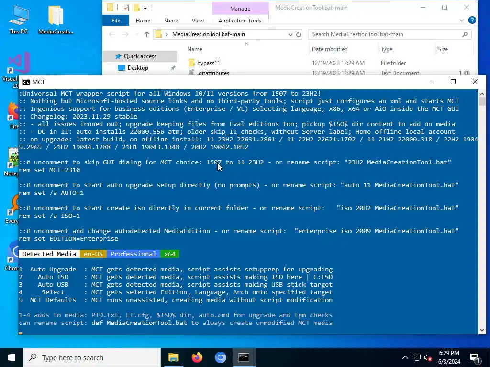Open View ribbon tab in Explorer
This screenshot has height=367, width=490.
tap(198, 21)
